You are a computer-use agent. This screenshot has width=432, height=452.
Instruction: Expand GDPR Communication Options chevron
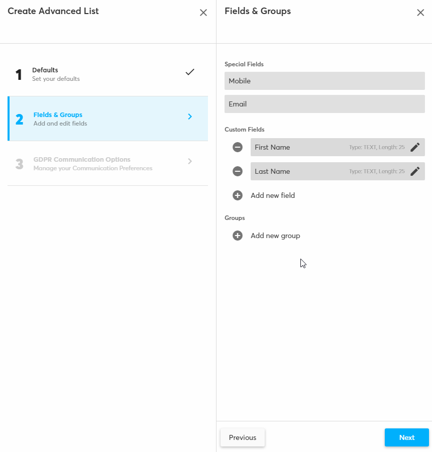[x=190, y=161]
